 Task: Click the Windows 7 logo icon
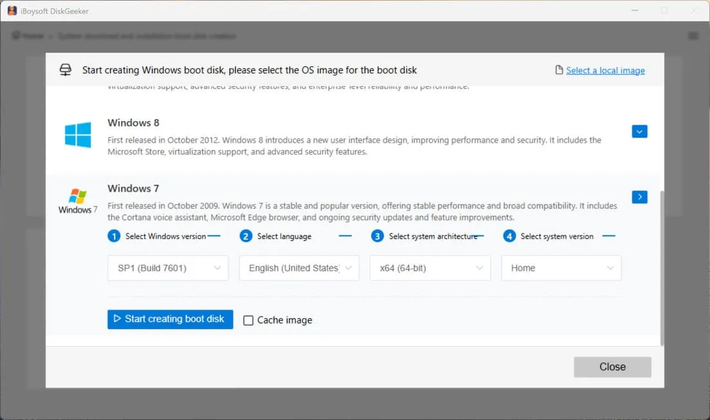point(77,198)
